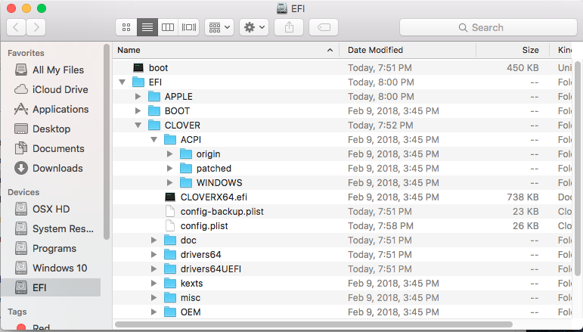The image size is (583, 332).
Task: Click the EFI title bar proxy icon
Action: (282, 8)
